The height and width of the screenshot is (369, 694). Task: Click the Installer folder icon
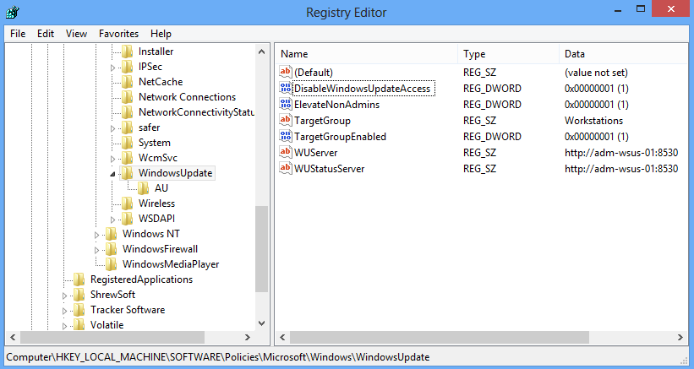[128, 52]
